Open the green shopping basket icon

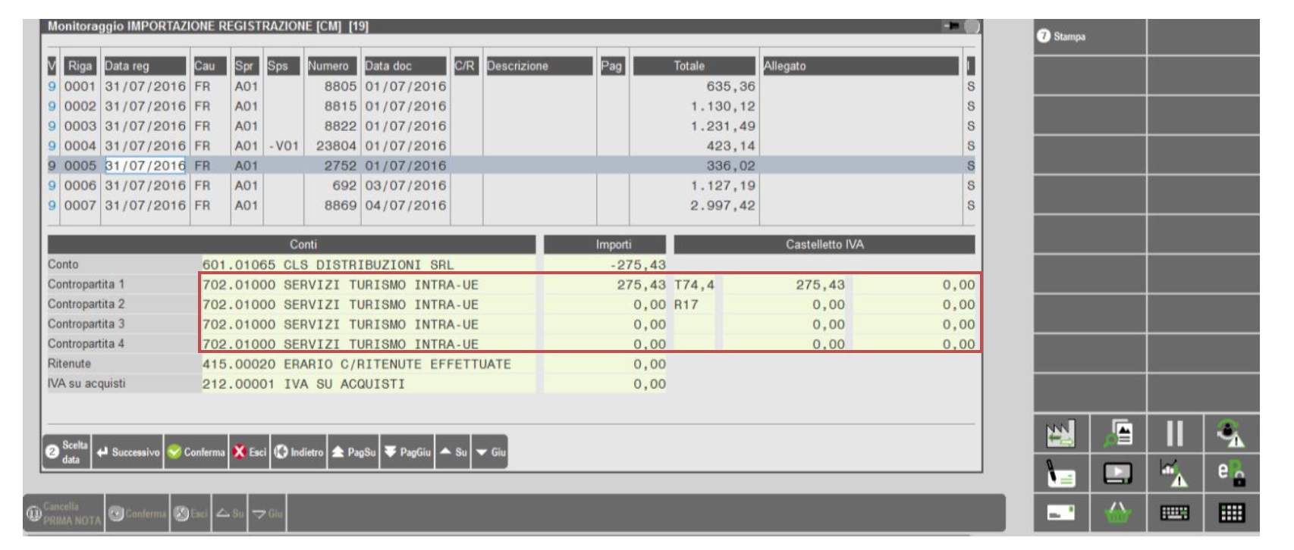pos(1118,513)
